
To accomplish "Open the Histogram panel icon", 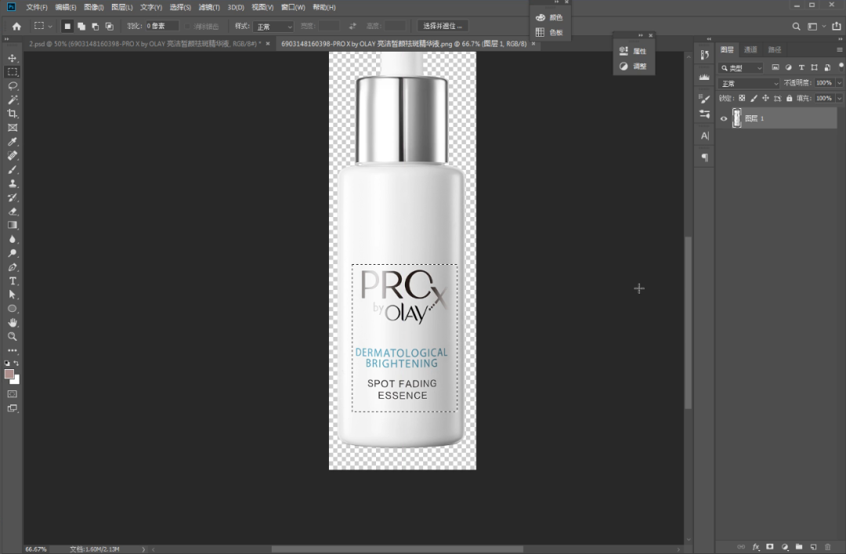I will coord(704,77).
